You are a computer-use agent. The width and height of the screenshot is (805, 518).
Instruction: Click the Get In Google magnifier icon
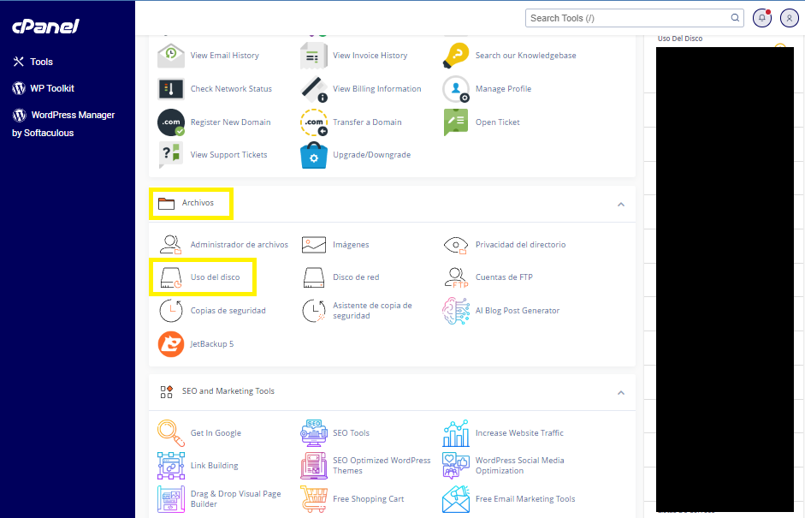pyautogui.click(x=171, y=433)
